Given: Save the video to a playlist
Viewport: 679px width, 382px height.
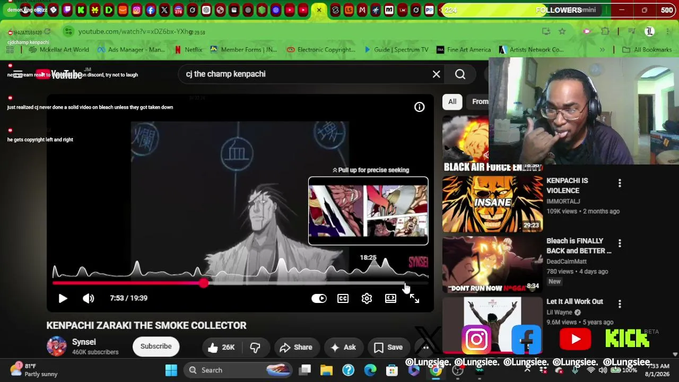Looking at the screenshot, I should [x=388, y=347].
